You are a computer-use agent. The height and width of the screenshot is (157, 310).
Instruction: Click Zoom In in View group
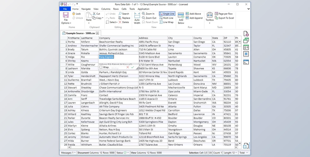click(x=148, y=14)
